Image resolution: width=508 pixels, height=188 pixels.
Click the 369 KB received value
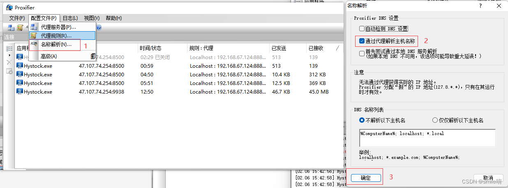coord(317,83)
